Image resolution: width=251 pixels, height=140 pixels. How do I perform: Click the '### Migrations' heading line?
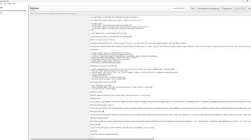tap(96, 99)
